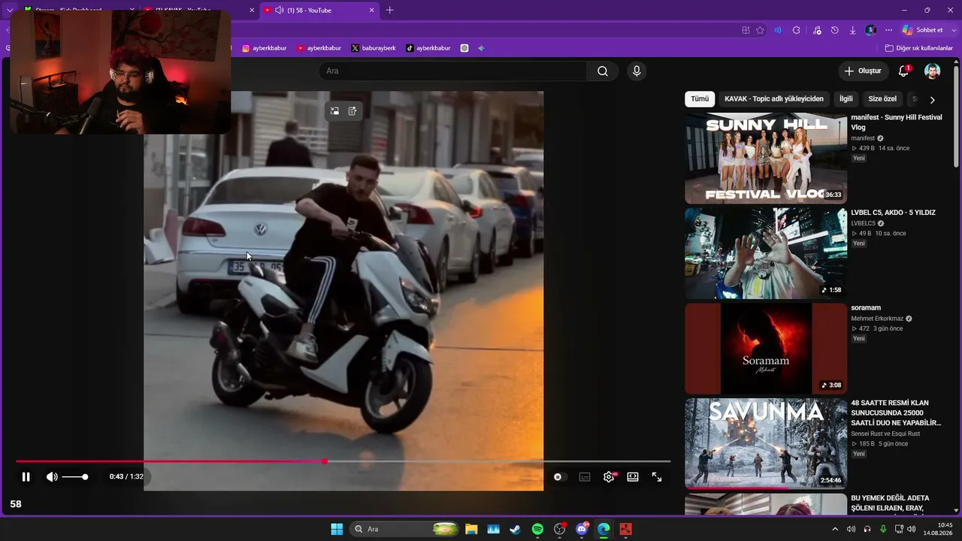Open the Diğer sık kullanılanlar folder
Screen dimensions: 962x541
pyautogui.click(x=918, y=48)
